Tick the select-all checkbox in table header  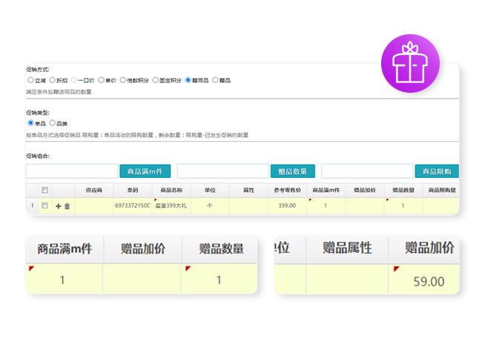(x=44, y=190)
